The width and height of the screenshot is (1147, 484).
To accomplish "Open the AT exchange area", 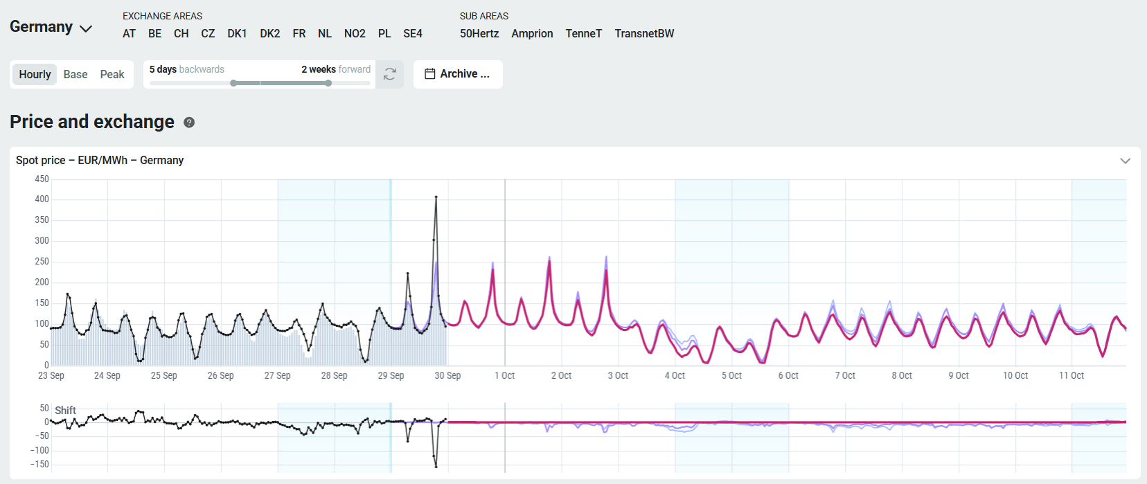I will pyautogui.click(x=129, y=34).
